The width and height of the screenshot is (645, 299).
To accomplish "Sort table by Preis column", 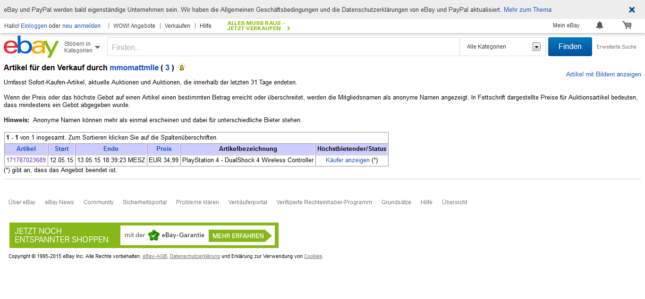I will tap(164, 149).
